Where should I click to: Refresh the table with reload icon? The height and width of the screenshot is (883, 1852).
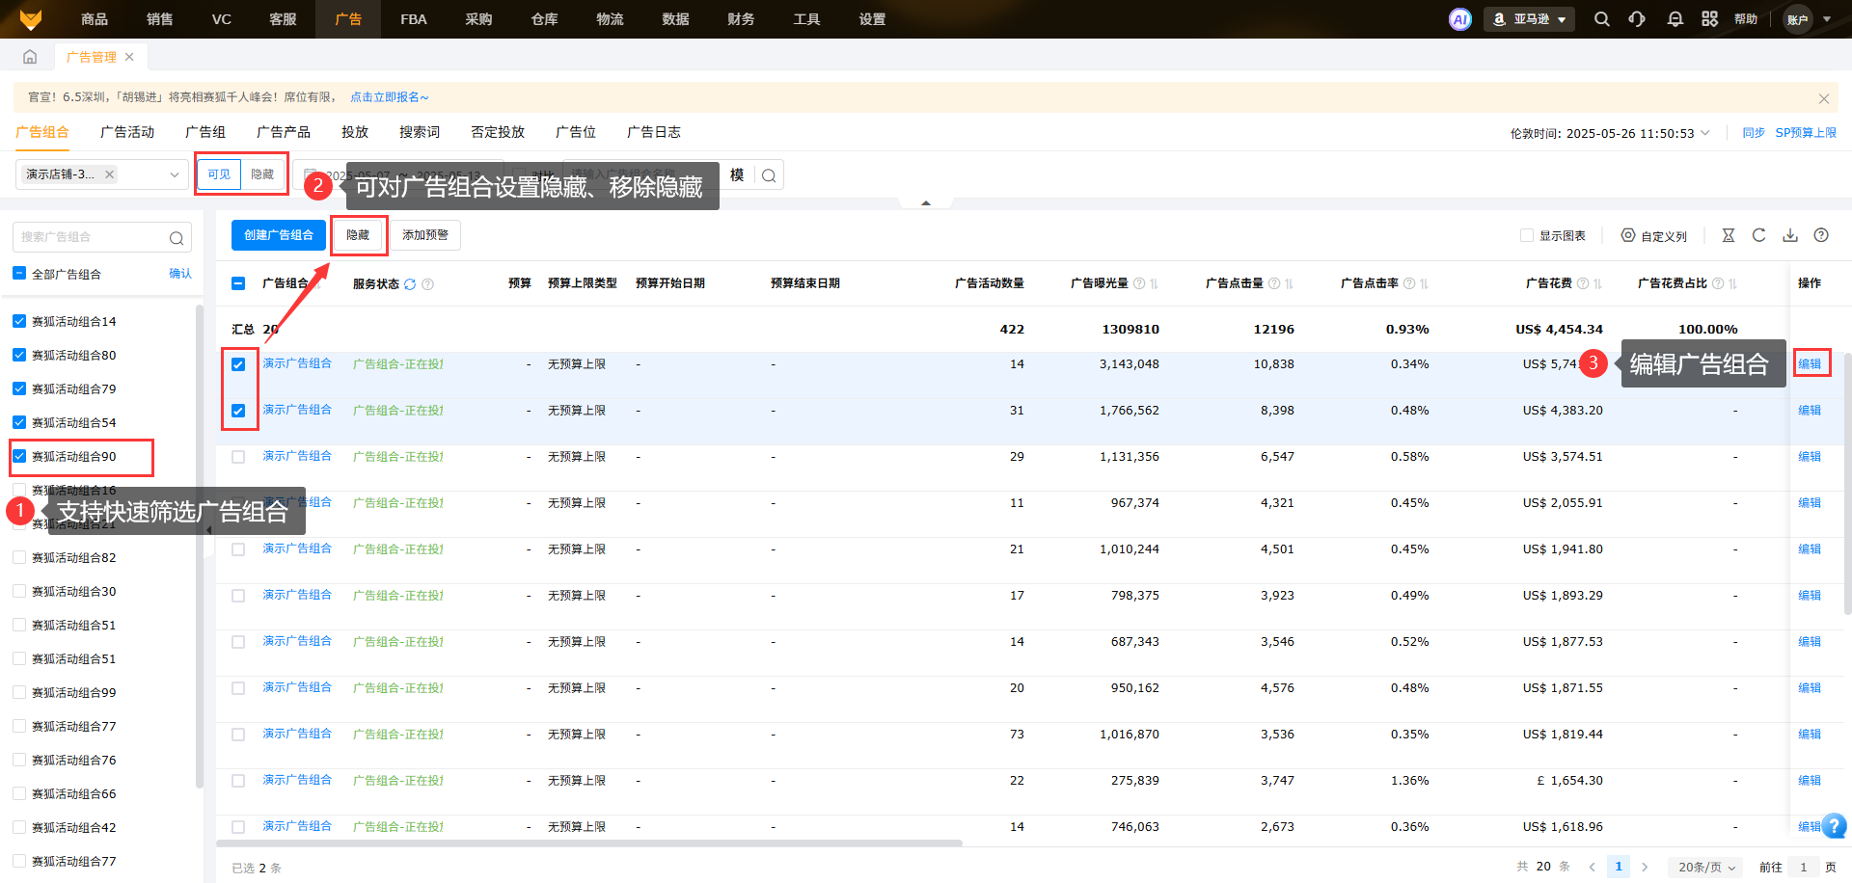(x=1758, y=235)
